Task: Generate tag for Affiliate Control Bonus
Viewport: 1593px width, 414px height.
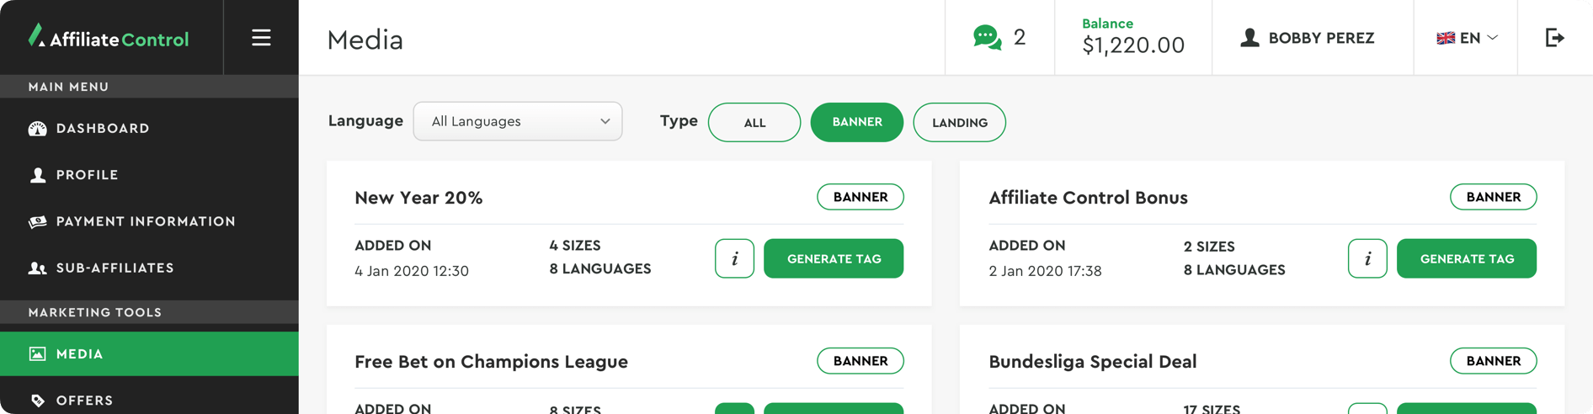Action: (1466, 258)
